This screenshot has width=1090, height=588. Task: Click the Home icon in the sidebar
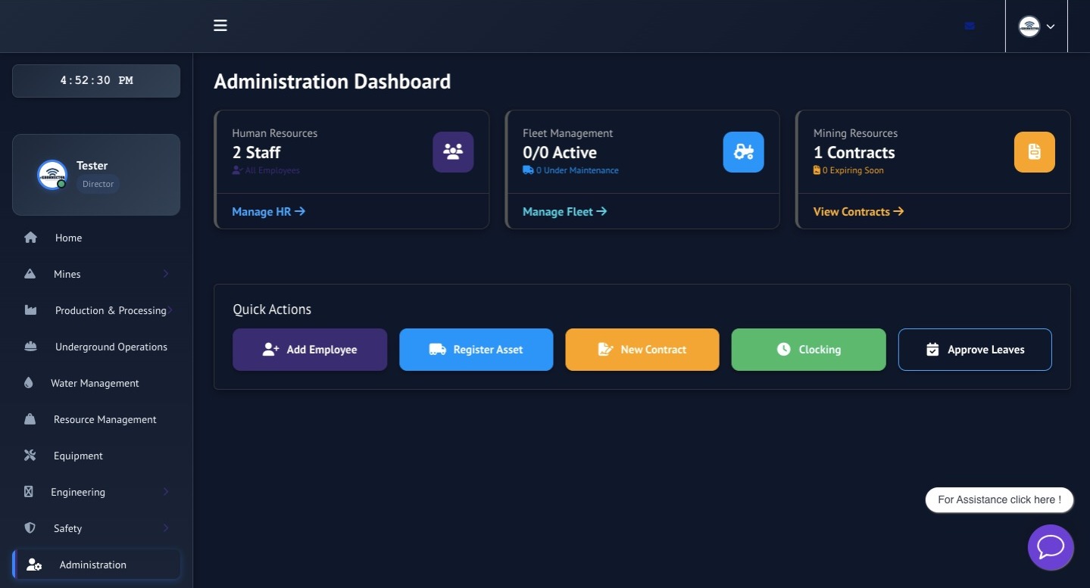[x=30, y=237]
